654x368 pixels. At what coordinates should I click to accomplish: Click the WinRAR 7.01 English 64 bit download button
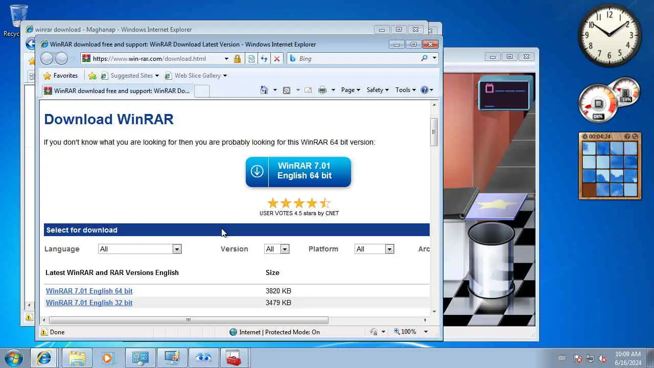pos(298,172)
